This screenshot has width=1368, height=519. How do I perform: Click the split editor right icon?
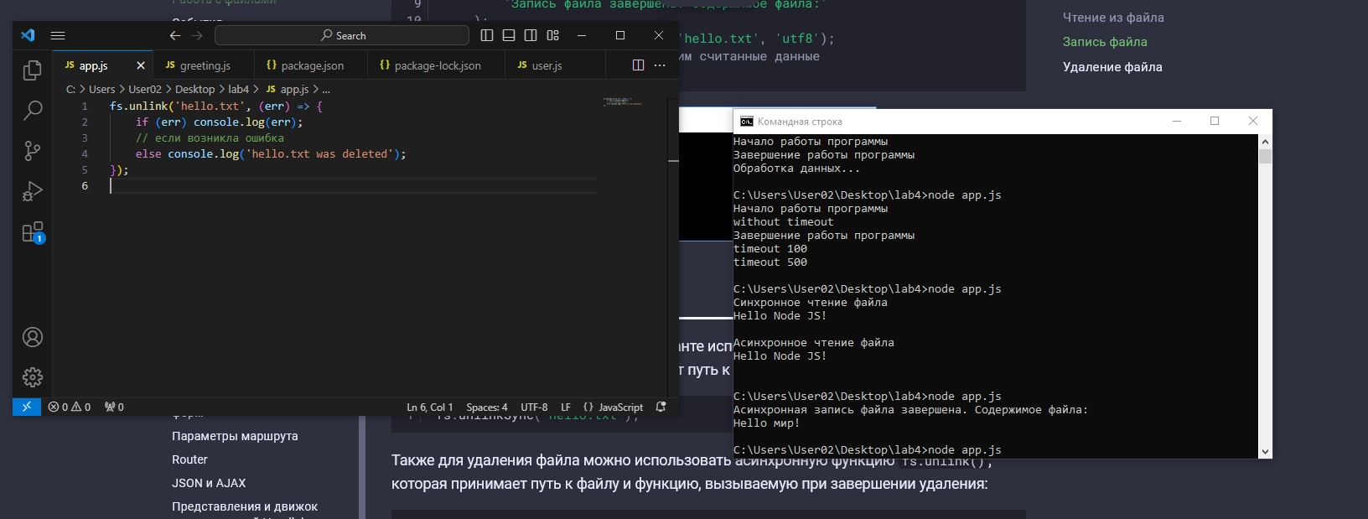638,65
